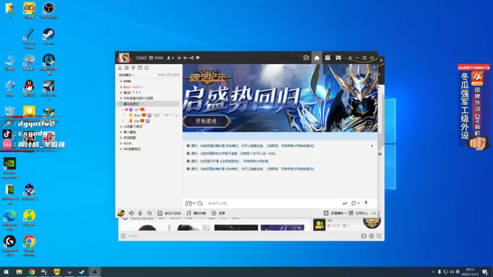Click the chat message input field

point(274,203)
